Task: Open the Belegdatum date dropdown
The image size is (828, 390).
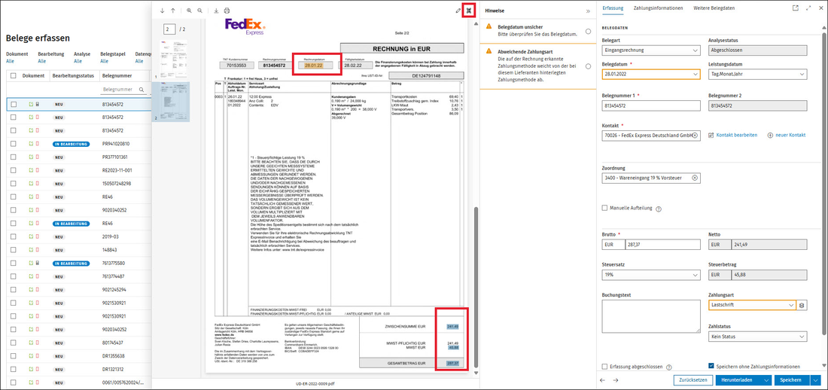Action: 651,75
